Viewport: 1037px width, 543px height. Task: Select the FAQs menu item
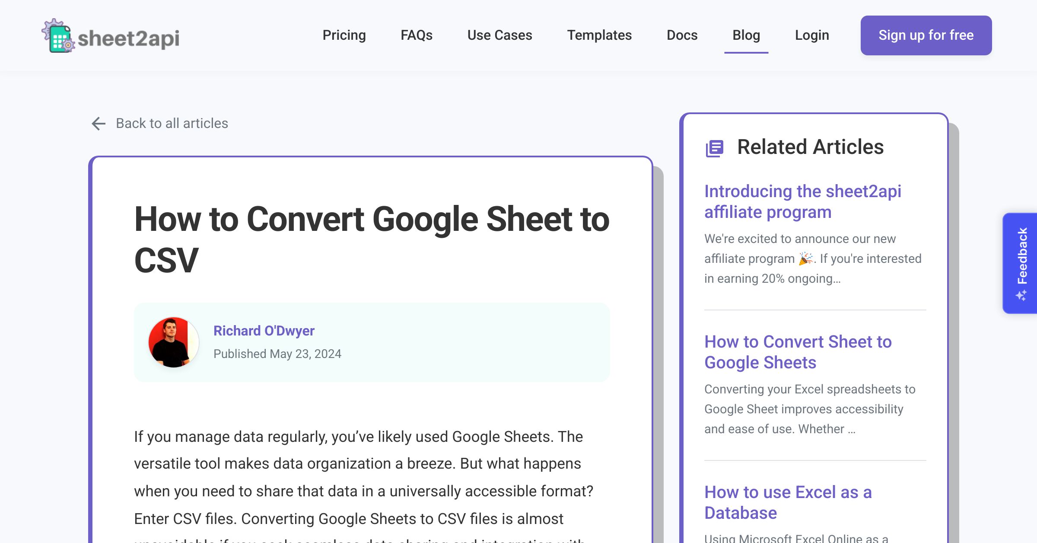(x=416, y=34)
